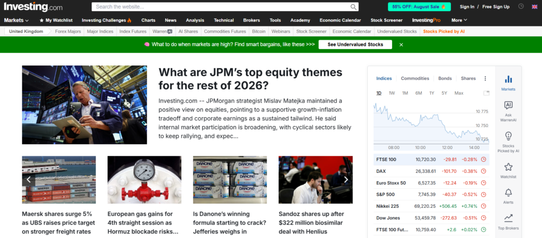Viewport: 542px width, 238px height.
Task: Switch to the Commodities tab
Action: tap(415, 78)
